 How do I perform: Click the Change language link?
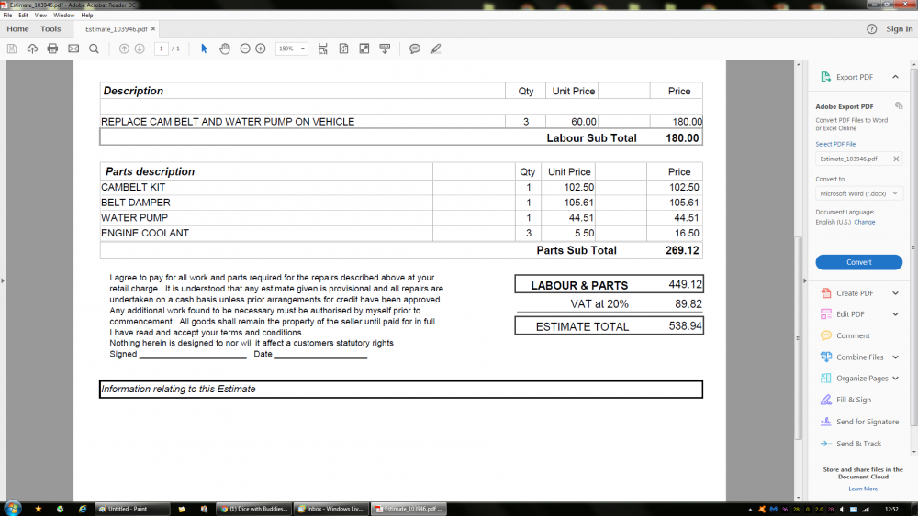864,222
